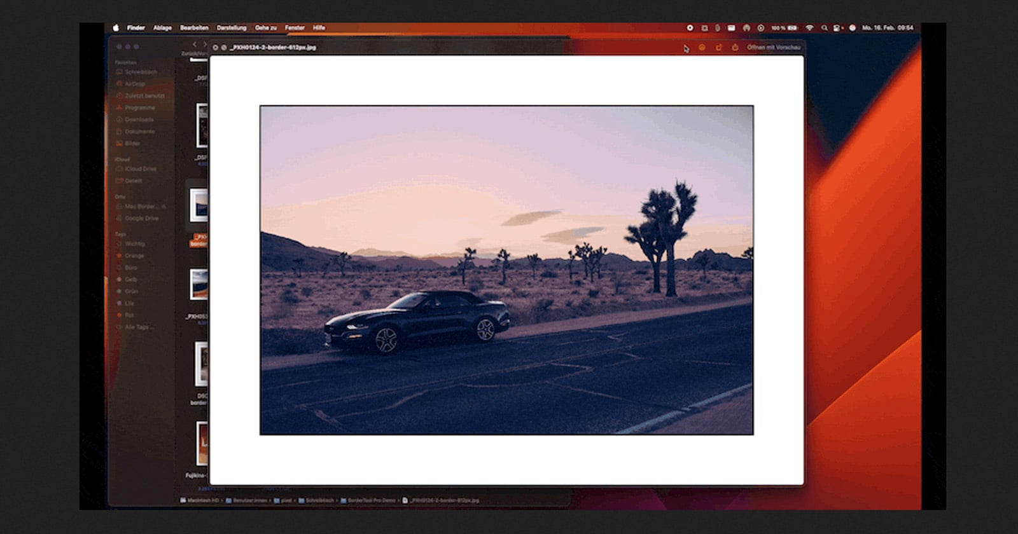Select Downloads in Finder sidebar
Image resolution: width=1018 pixels, height=534 pixels.
pyautogui.click(x=139, y=120)
